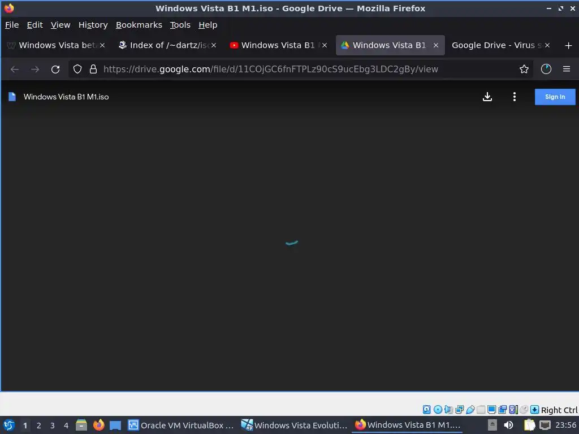579x434 pixels.
Task: Open a new tab with the plus button
Action: 568,45
